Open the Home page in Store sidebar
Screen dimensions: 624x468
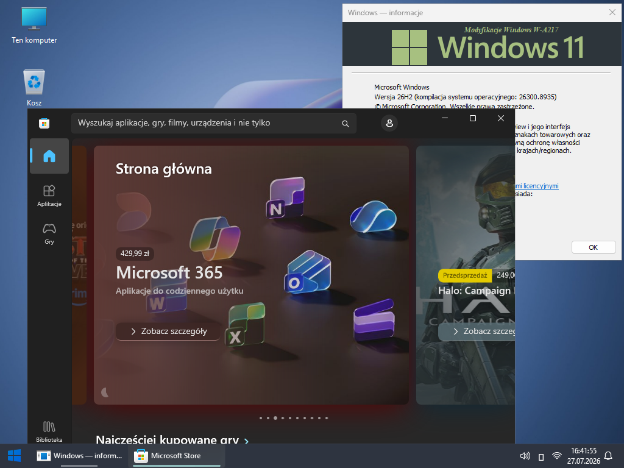(x=49, y=156)
